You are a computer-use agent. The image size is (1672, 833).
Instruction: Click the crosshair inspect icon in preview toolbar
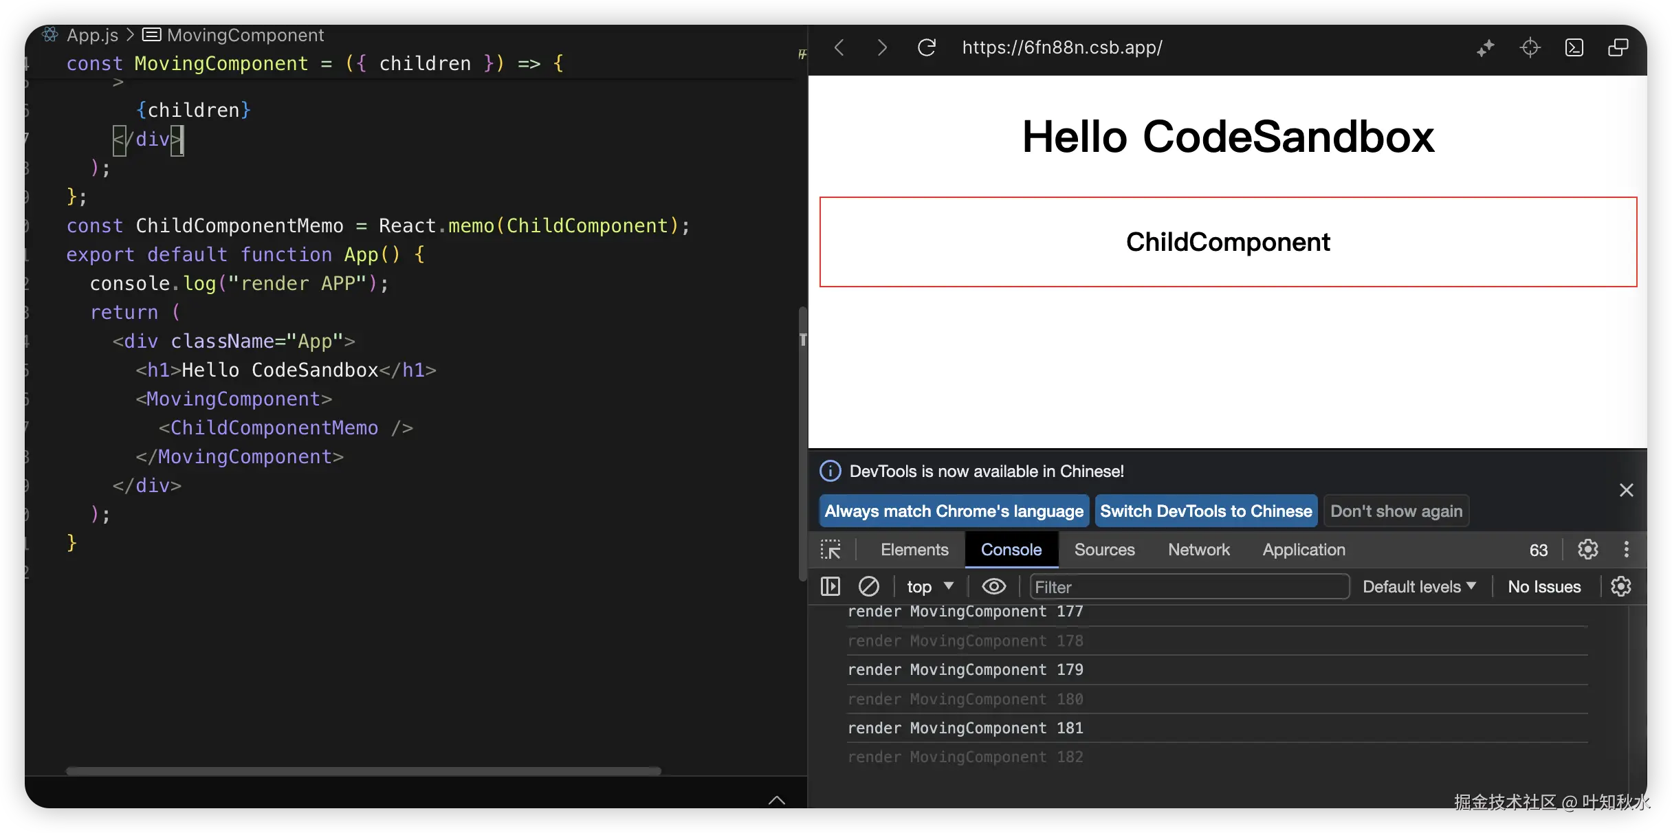(x=1530, y=47)
